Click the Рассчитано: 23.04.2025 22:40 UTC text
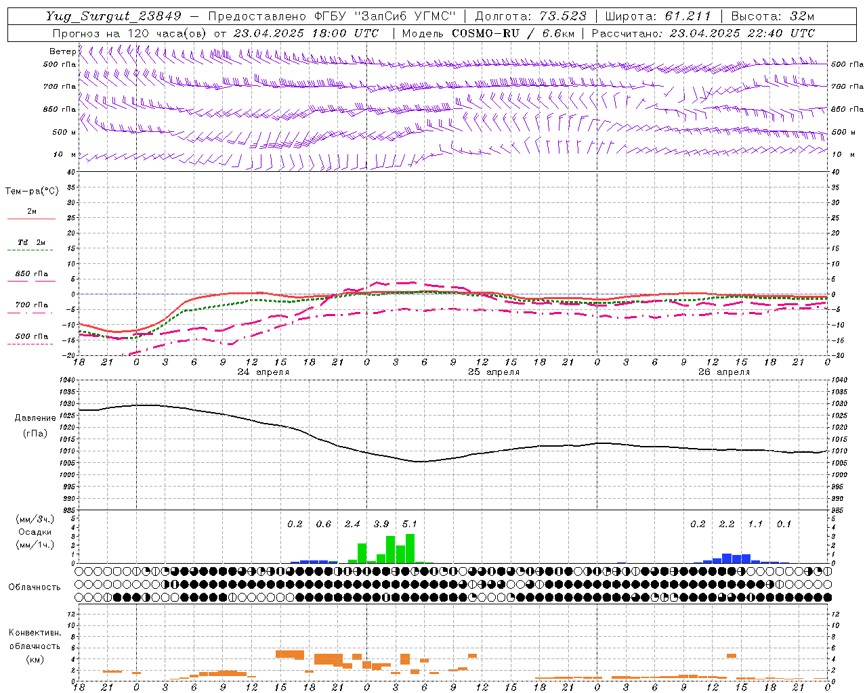 click(703, 33)
